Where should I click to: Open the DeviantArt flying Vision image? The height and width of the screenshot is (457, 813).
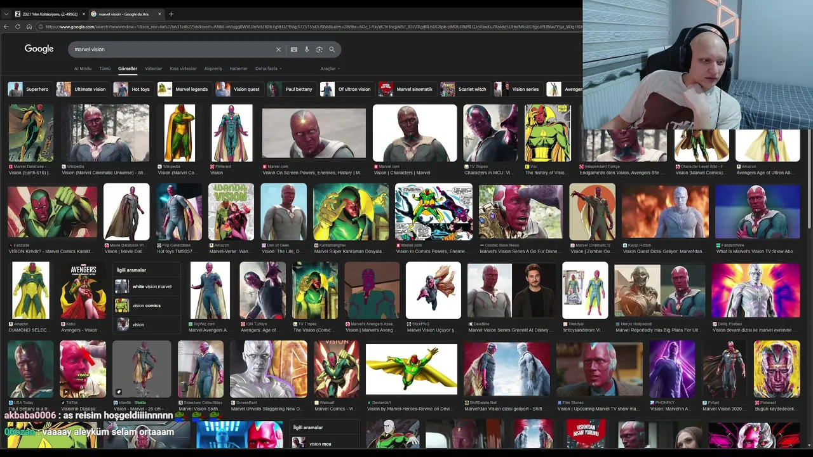(412, 369)
